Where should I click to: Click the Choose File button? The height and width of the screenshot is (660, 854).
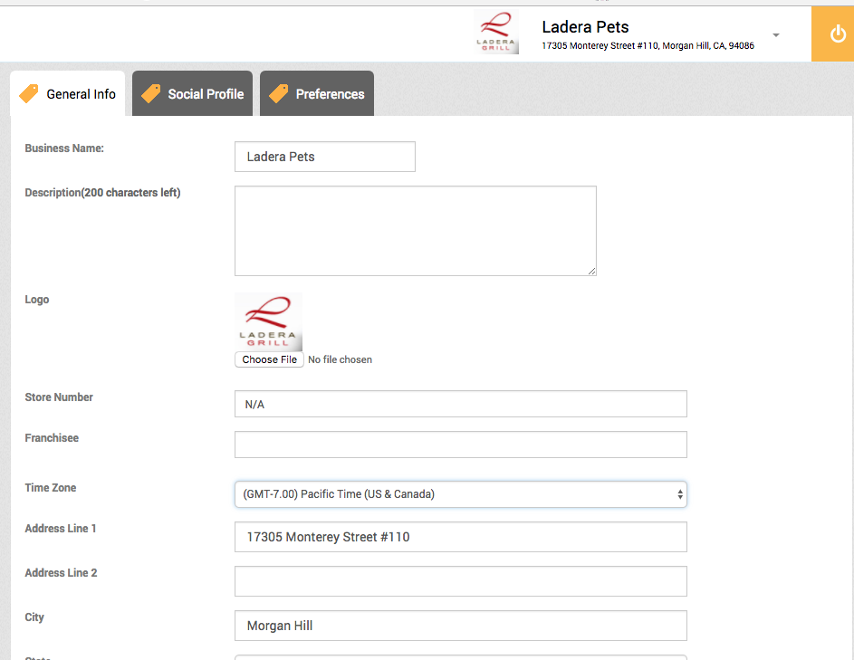pos(269,359)
